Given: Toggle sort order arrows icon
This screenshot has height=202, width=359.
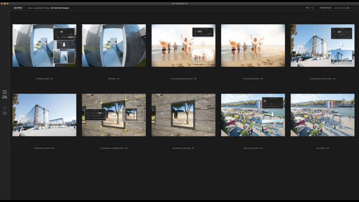Looking at the screenshot, I should tap(312, 8).
